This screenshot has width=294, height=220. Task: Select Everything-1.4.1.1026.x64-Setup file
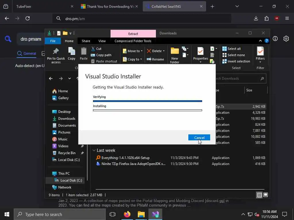[x=125, y=158]
